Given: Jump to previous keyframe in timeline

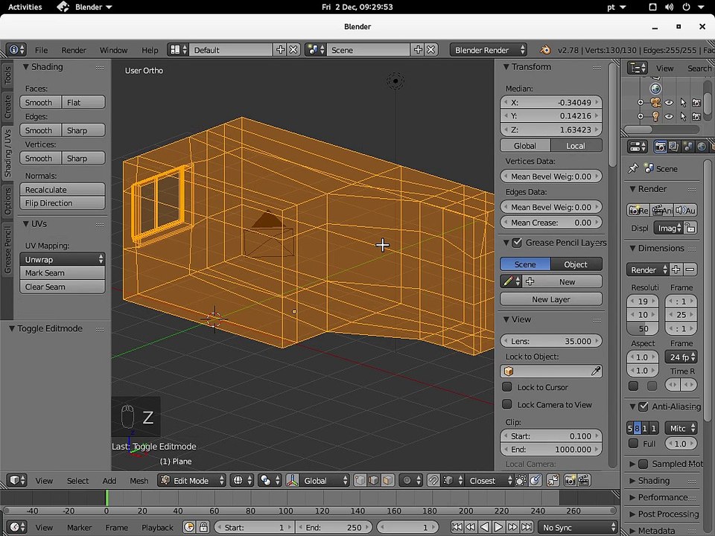Looking at the screenshot, I should 471,527.
